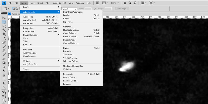Image resolution: width=208 pixels, height=104 pixels.
Task: Select the Pen tool
Action: tap(4, 75)
